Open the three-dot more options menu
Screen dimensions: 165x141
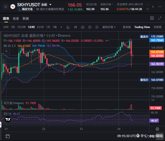[x=160, y=7]
